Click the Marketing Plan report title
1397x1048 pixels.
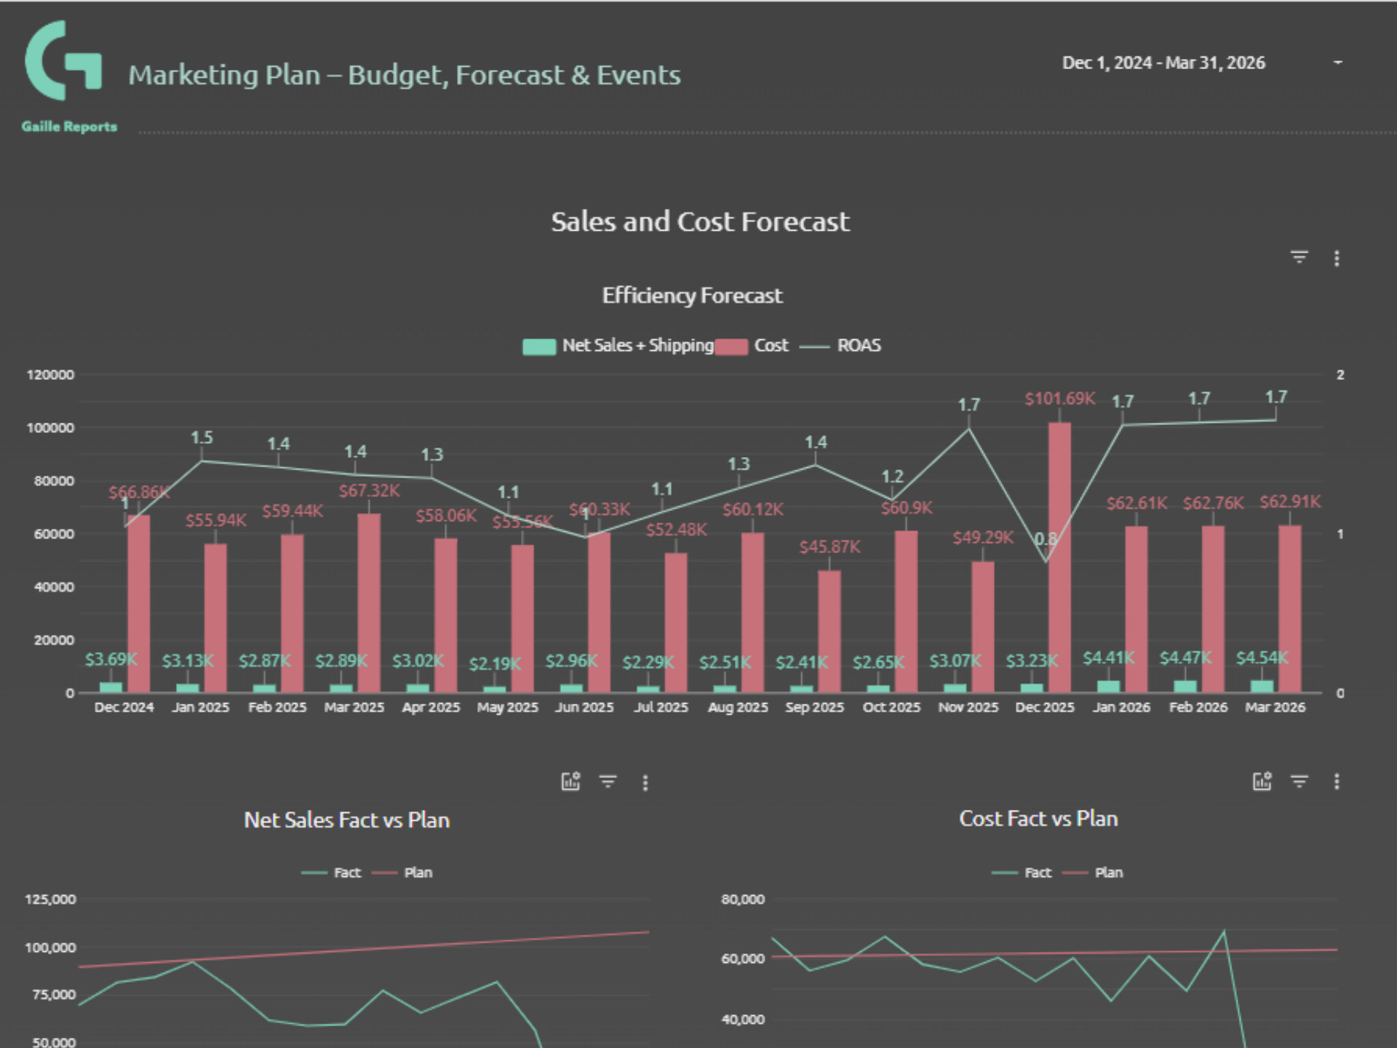[x=405, y=75]
